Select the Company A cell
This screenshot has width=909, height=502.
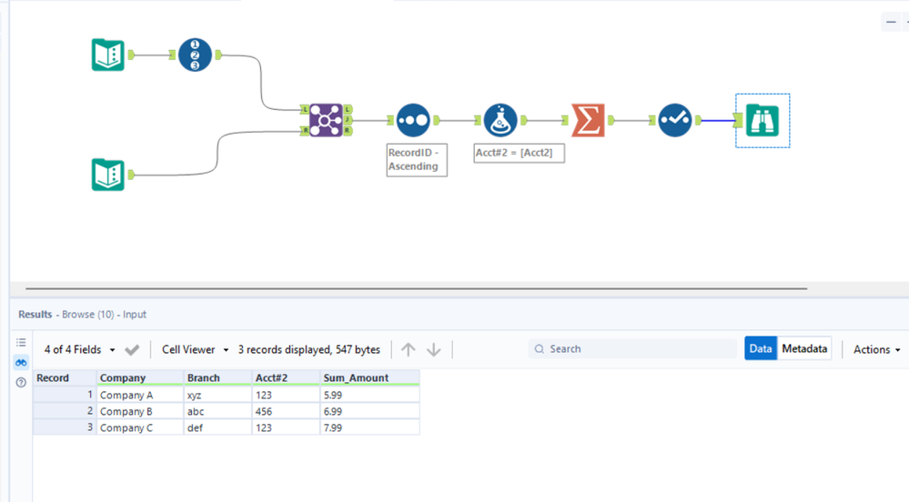click(140, 395)
